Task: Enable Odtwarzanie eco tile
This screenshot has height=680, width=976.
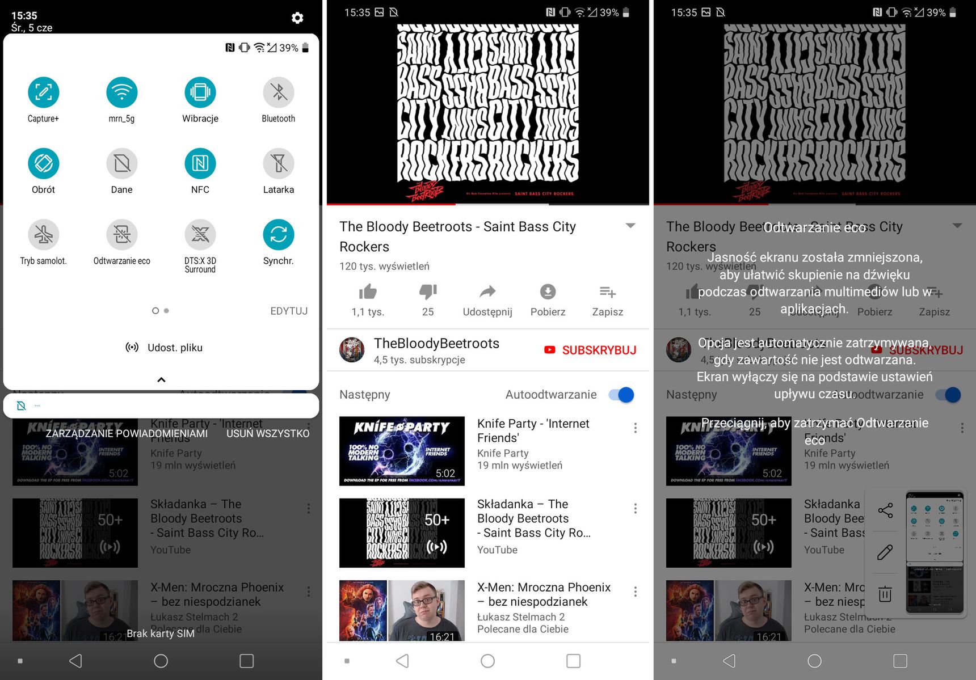Action: click(122, 235)
